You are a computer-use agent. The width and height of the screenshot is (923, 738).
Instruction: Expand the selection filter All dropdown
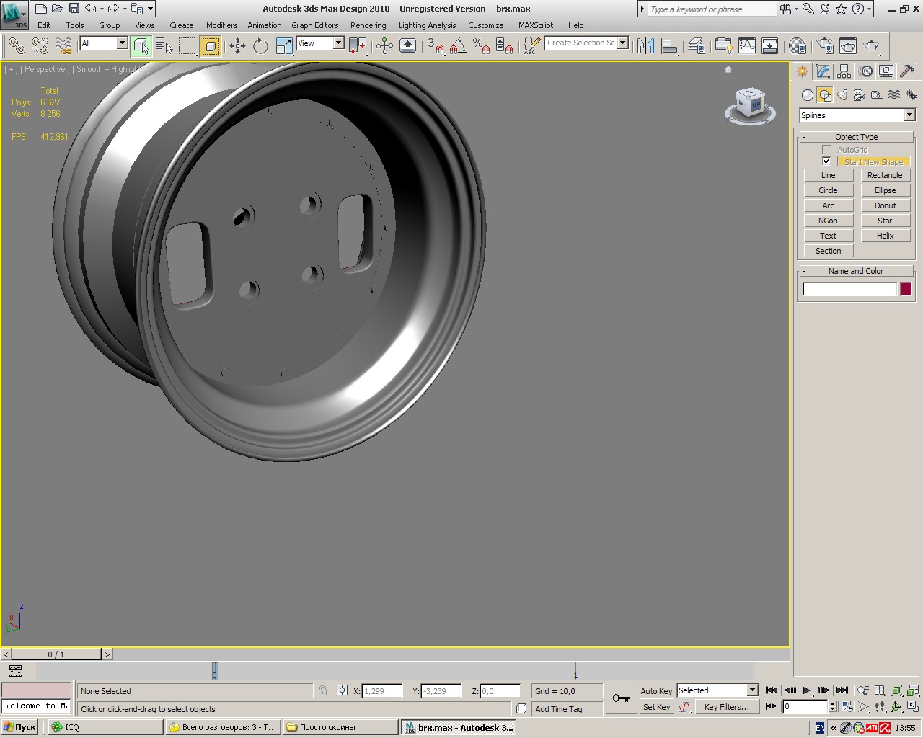coord(122,43)
